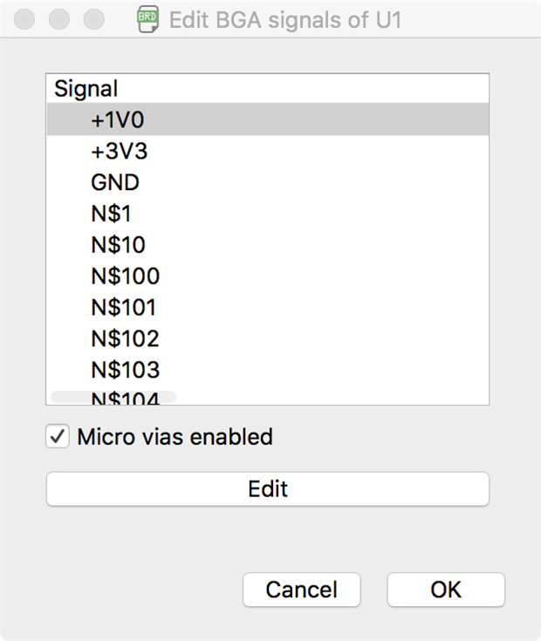Select the +1V0 signal row

(x=117, y=120)
